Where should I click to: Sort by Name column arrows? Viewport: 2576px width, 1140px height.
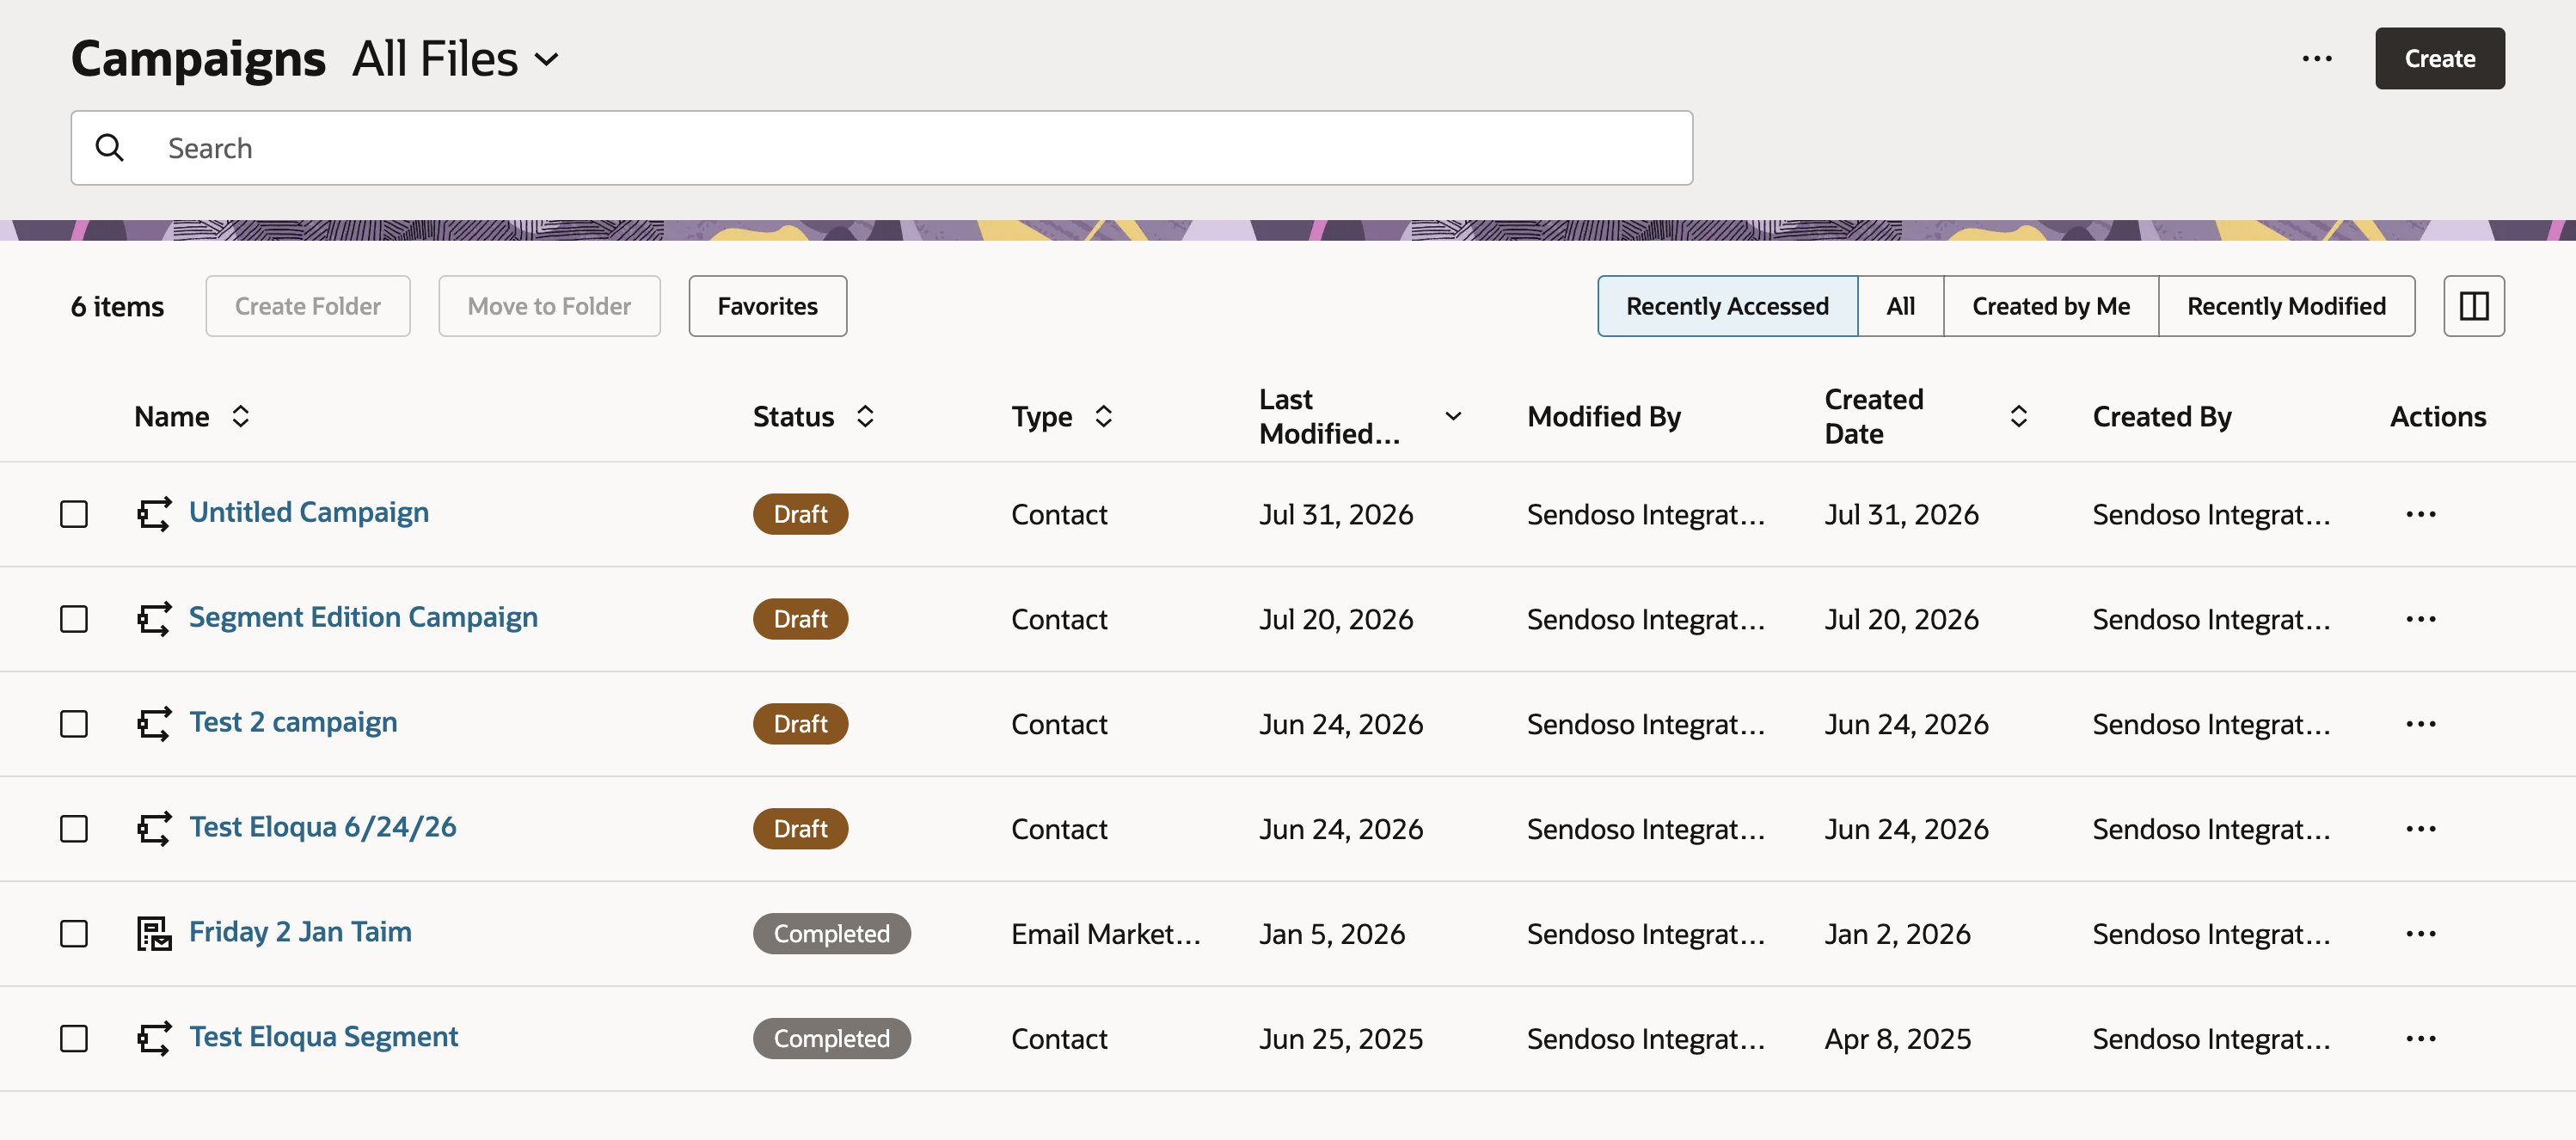[x=240, y=416]
